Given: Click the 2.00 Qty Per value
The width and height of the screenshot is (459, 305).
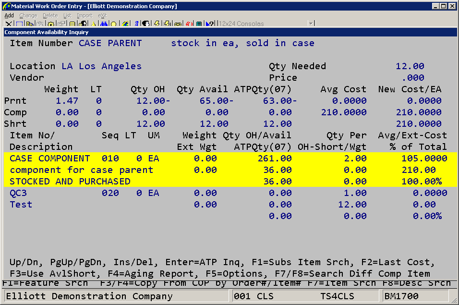Looking at the screenshot, I should pyautogui.click(x=355, y=159).
